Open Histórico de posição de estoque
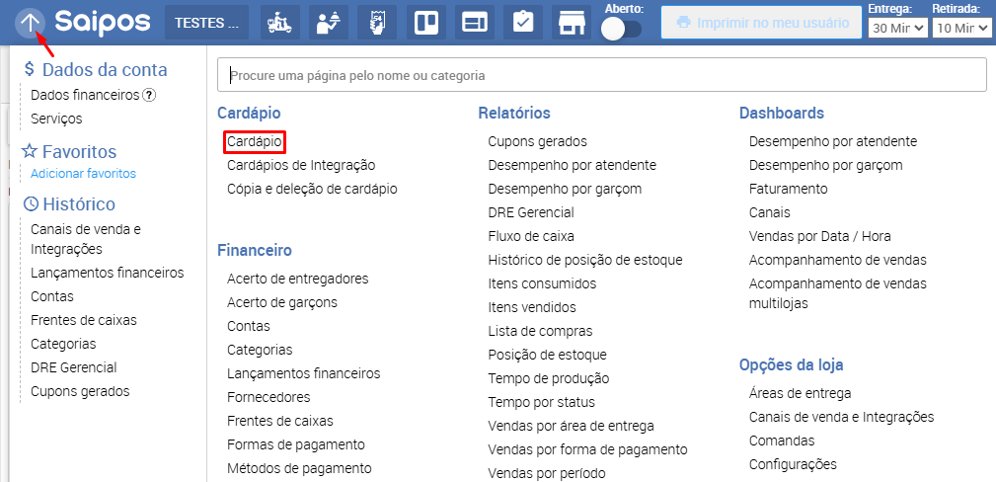The image size is (996, 482). [x=585, y=260]
